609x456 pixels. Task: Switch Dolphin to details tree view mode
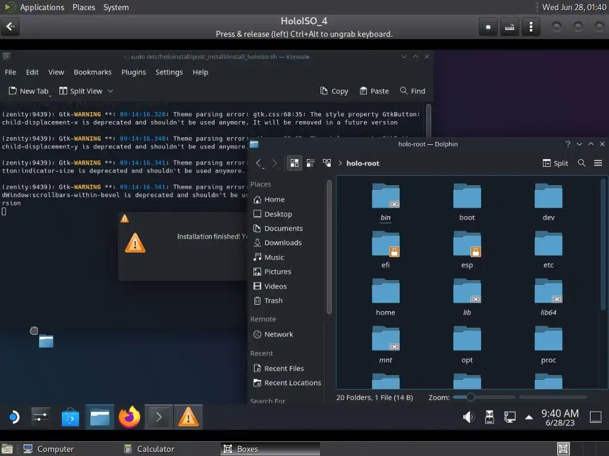tap(327, 163)
